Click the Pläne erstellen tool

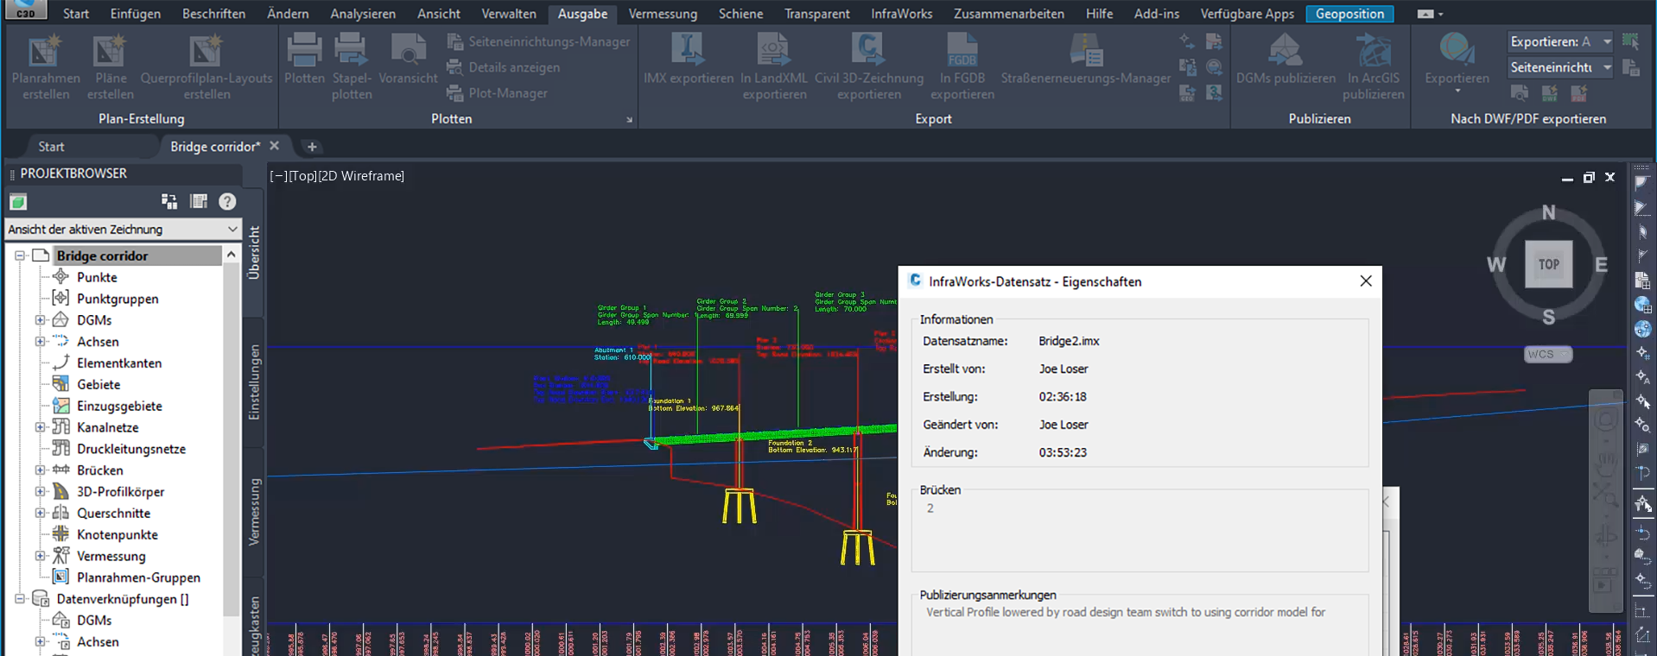point(110,66)
